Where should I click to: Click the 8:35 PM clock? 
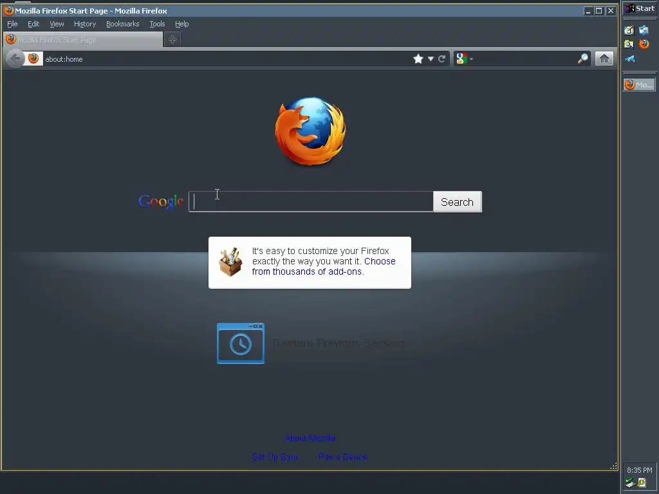pos(639,470)
